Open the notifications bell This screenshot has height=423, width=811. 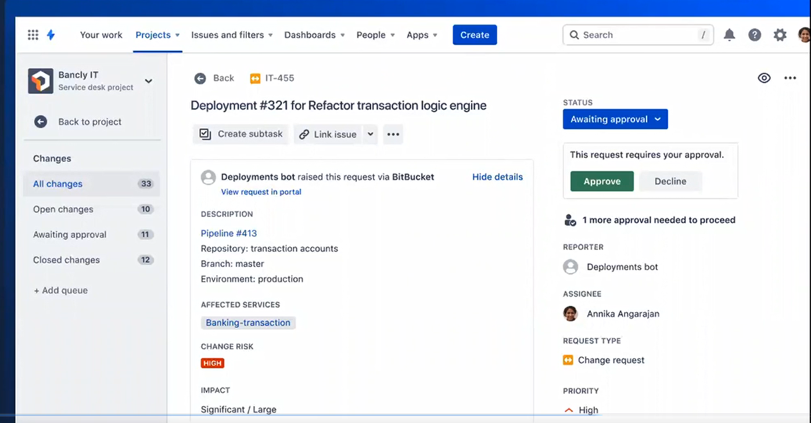(x=729, y=35)
